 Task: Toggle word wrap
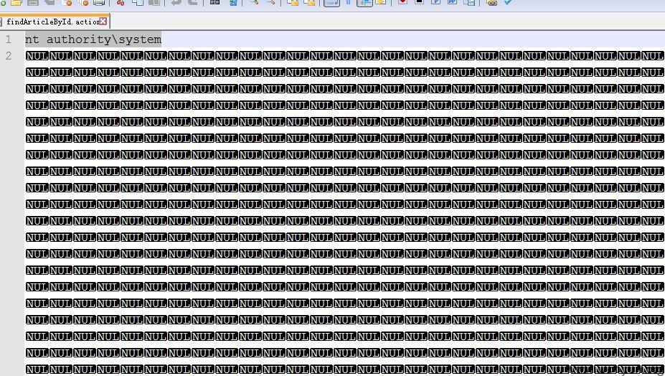tap(331, 2)
